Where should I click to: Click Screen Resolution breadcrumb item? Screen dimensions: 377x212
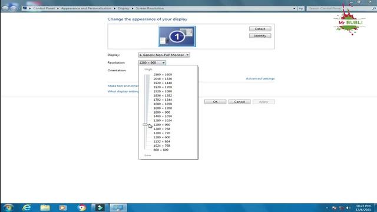(150, 8)
